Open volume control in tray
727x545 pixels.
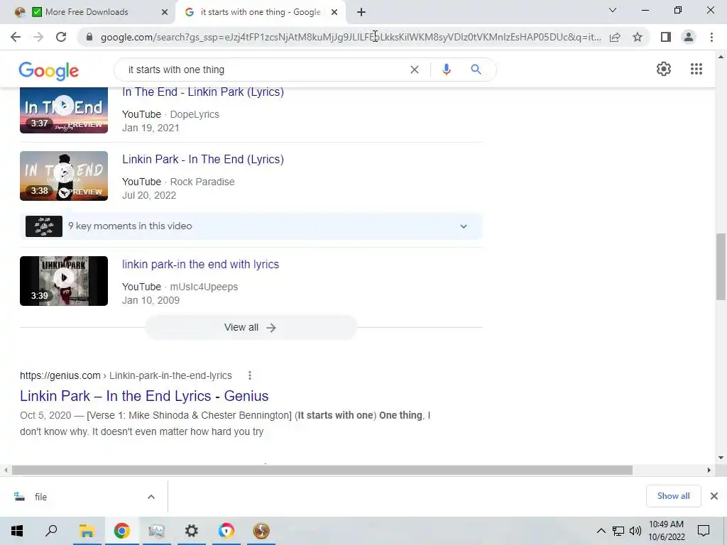pos(635,531)
